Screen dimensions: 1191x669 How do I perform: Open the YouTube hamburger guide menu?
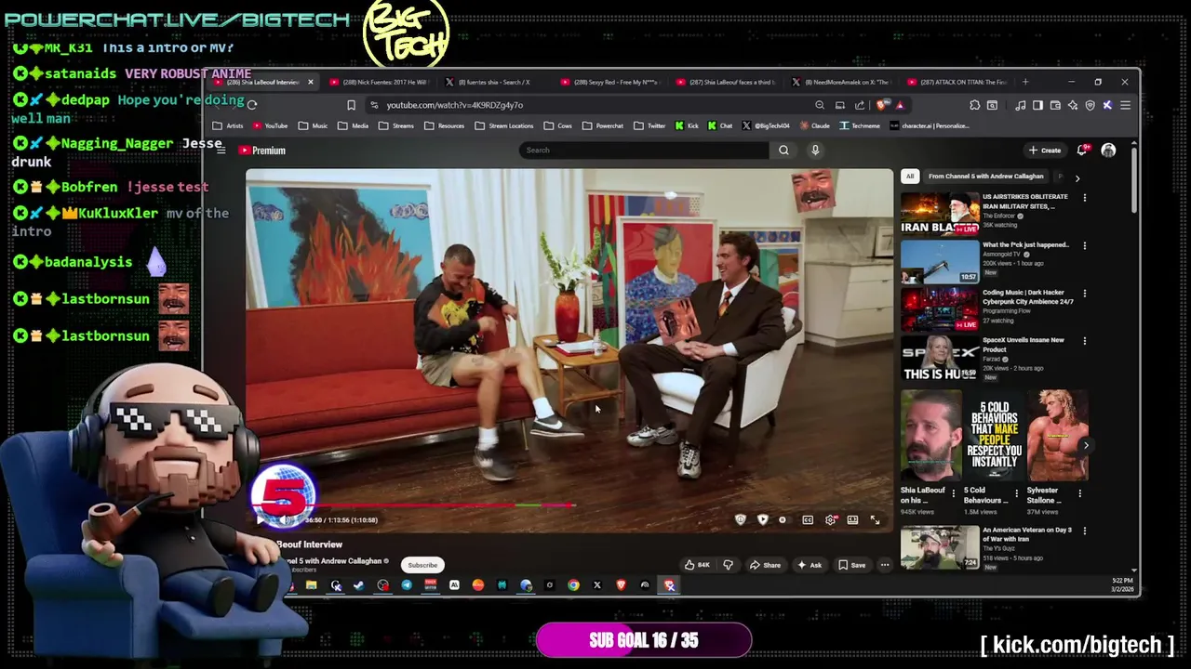pyautogui.click(x=221, y=151)
